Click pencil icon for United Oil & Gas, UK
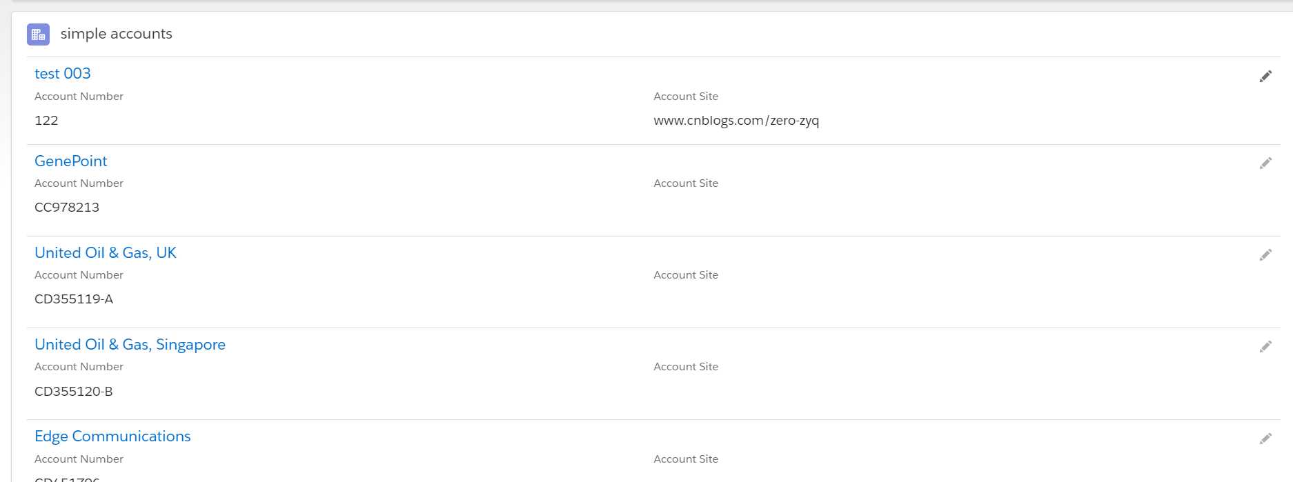This screenshot has width=1293, height=482. (x=1265, y=255)
